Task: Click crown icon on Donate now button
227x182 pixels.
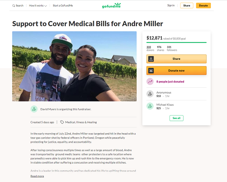Action: click(x=151, y=71)
